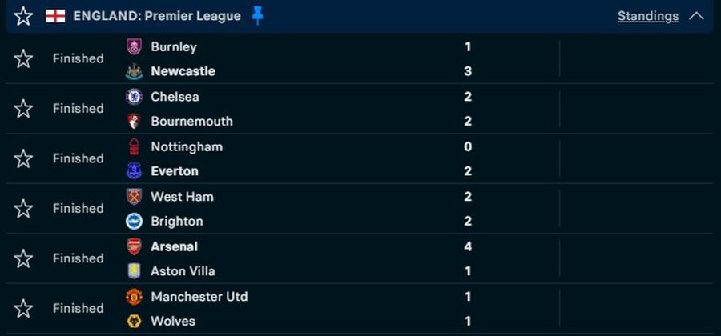Click the Manchester Utd crest icon
Image resolution: width=721 pixels, height=336 pixels.
(134, 297)
